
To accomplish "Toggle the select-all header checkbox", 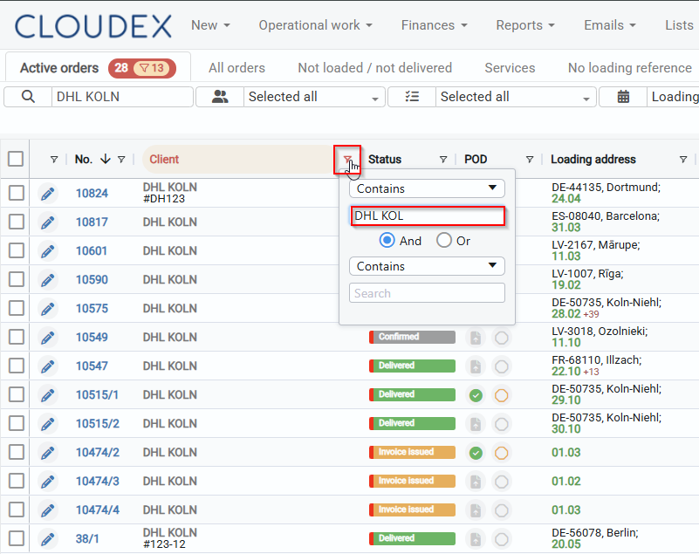I will (16, 159).
